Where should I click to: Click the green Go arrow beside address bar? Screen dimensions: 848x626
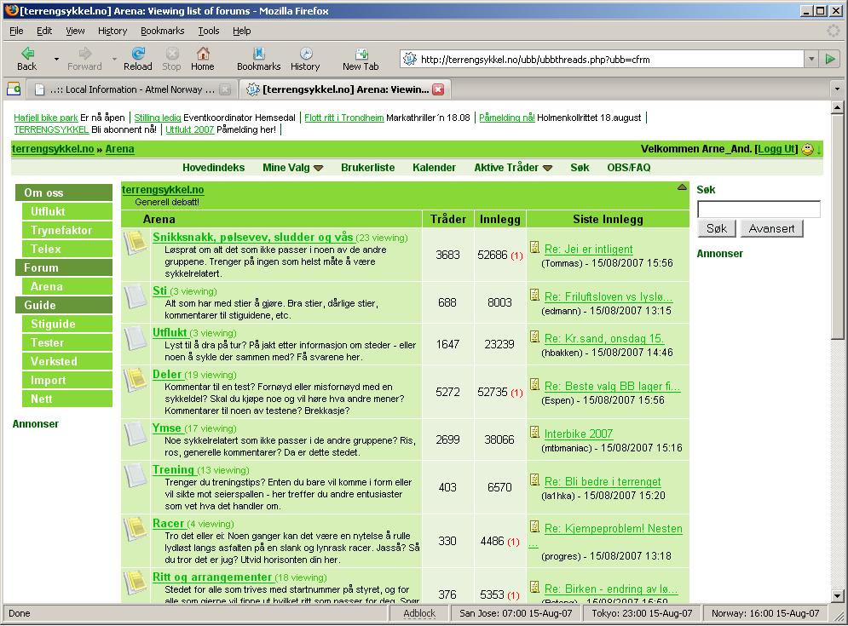[829, 59]
